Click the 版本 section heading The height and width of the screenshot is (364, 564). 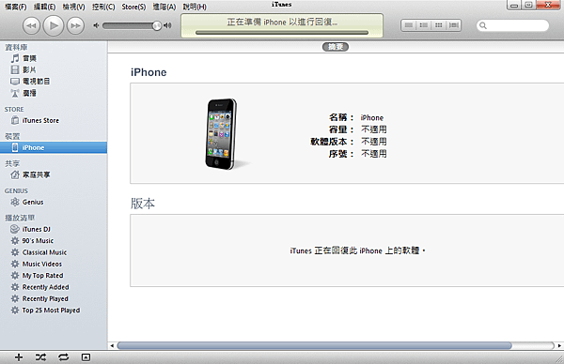(x=143, y=204)
